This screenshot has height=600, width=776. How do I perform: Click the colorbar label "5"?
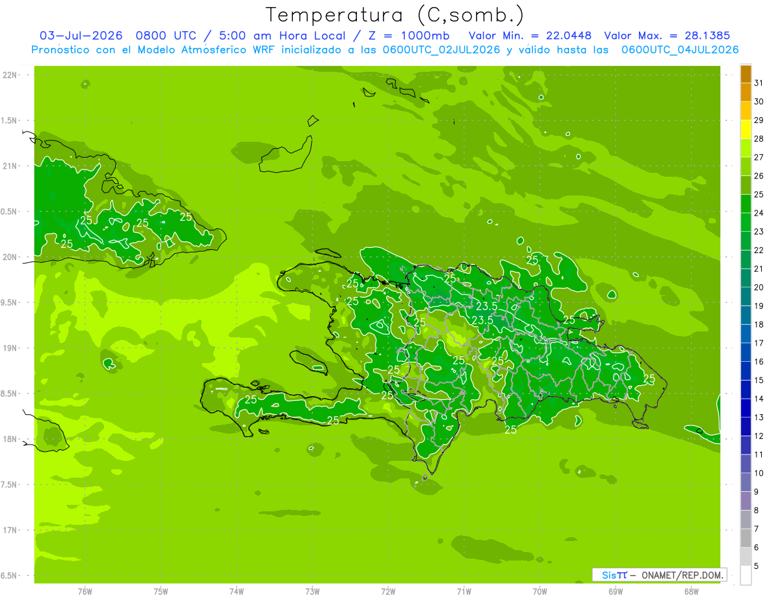(x=756, y=566)
